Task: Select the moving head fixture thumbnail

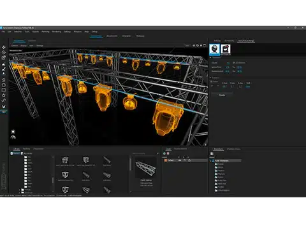Action: (214, 49)
